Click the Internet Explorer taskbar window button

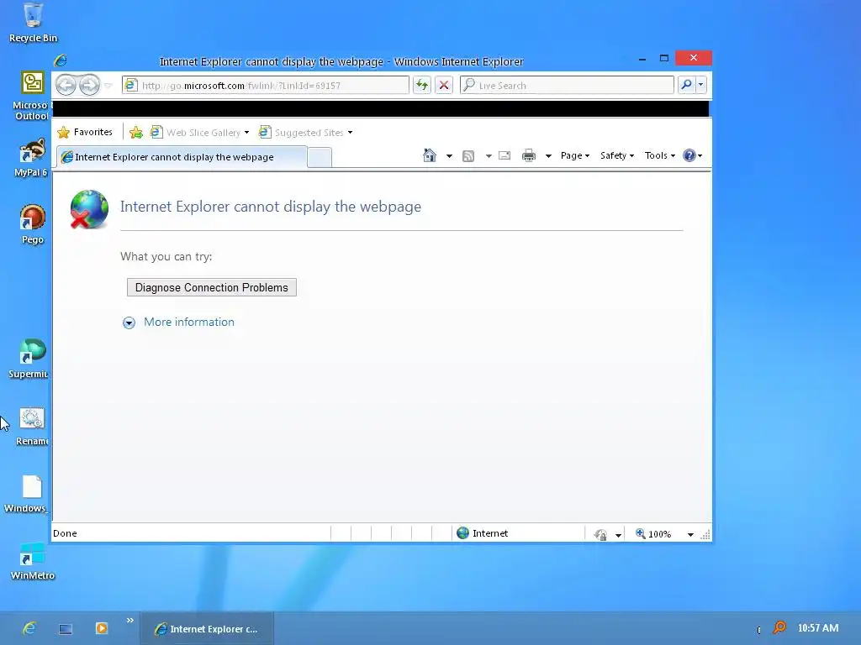click(207, 628)
